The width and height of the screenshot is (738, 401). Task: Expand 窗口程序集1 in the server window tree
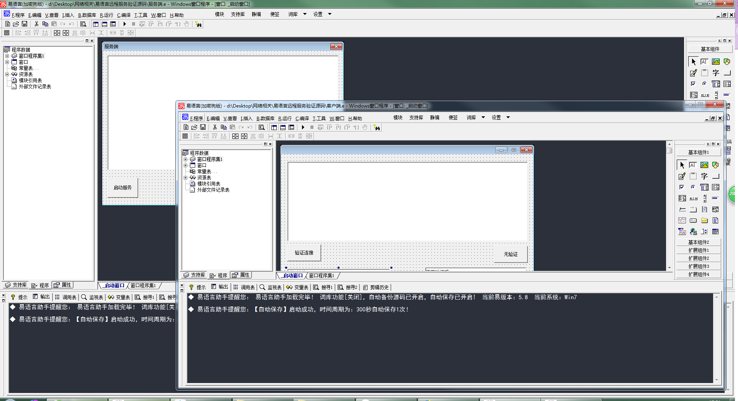click(7, 56)
